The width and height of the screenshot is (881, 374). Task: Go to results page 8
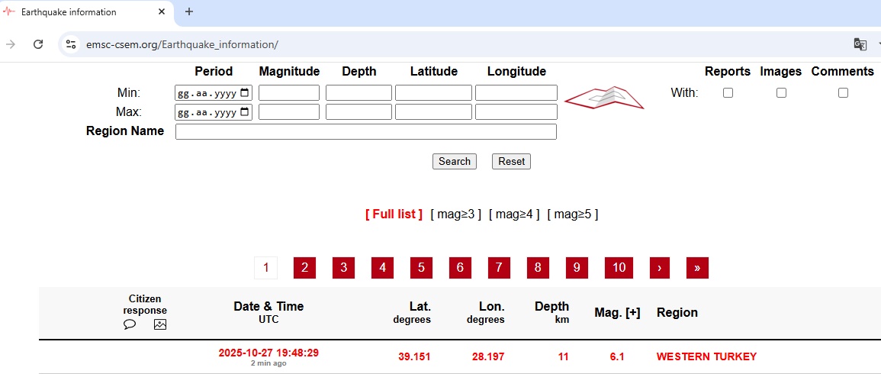pos(538,268)
